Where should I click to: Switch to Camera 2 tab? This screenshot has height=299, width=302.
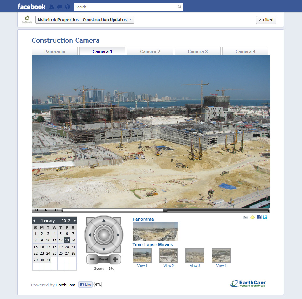(150, 51)
